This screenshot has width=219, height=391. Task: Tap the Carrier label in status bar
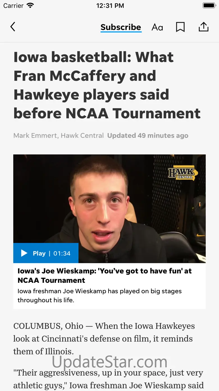(13, 6)
